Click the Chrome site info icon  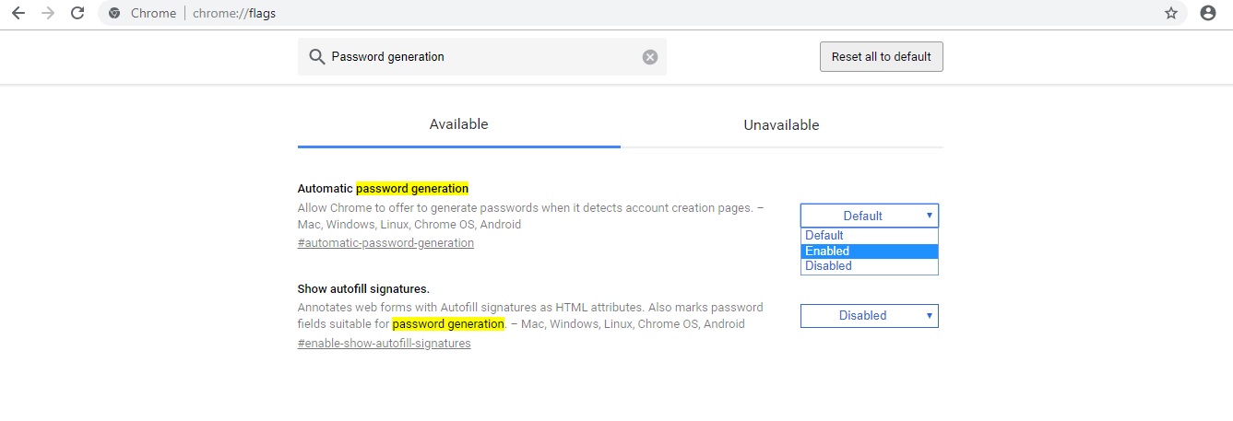pos(114,14)
